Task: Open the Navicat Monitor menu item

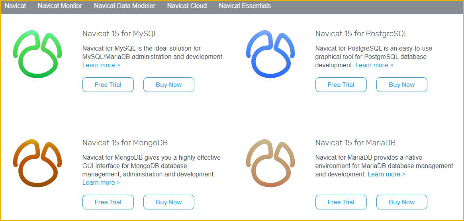Action: (60, 6)
